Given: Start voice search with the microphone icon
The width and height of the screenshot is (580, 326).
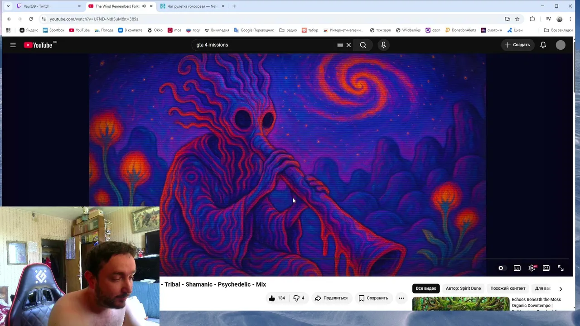Looking at the screenshot, I should (x=383, y=45).
